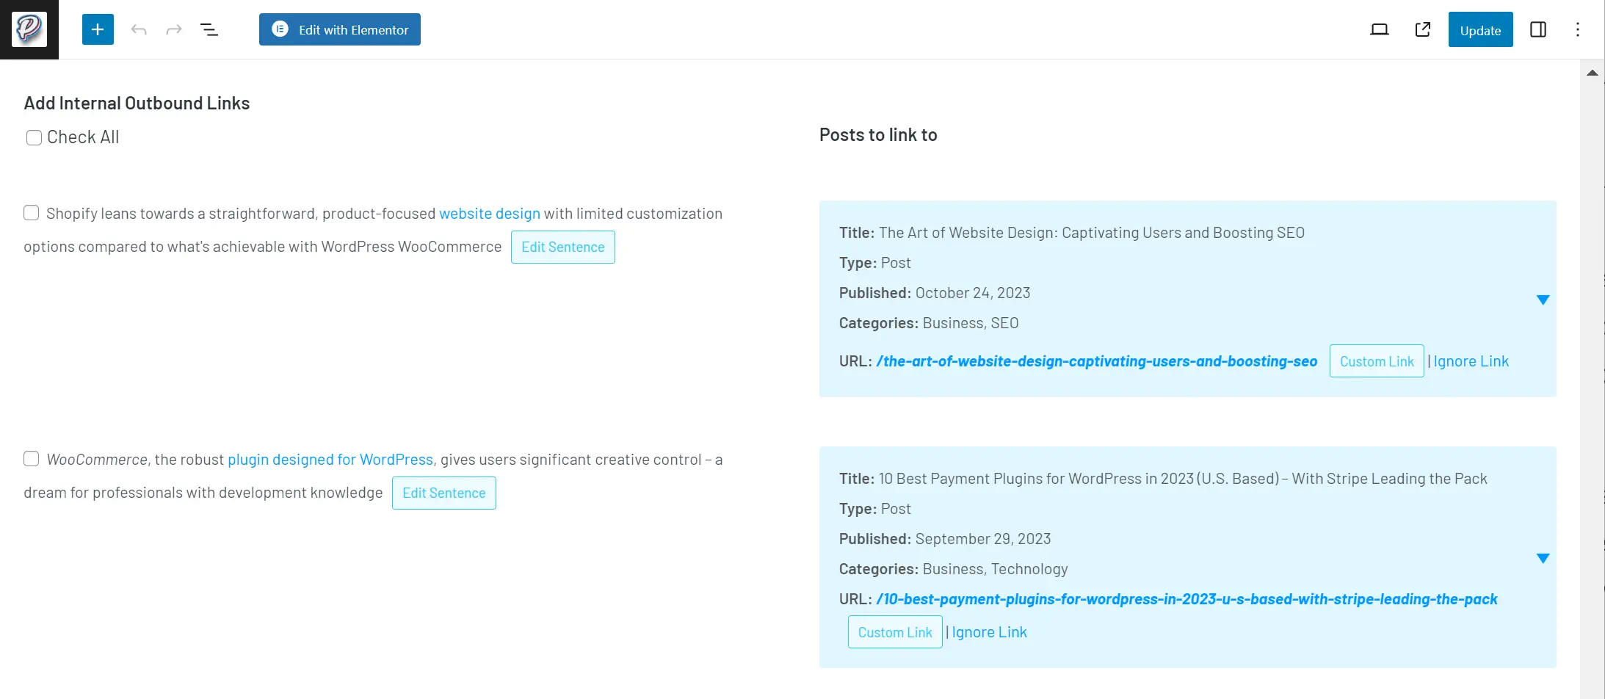Click Ignore Link for the website design post
Image resolution: width=1605 pixels, height=699 pixels.
tap(1471, 361)
